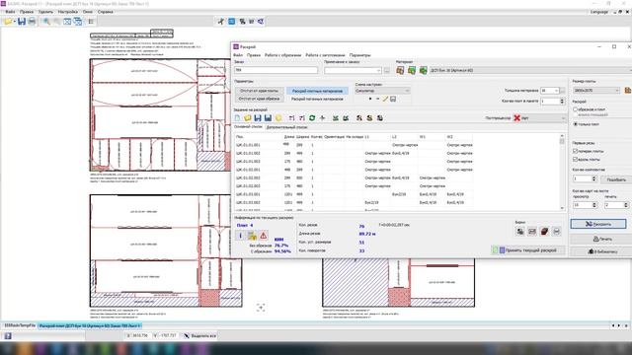
Task: Blue info icon under Плит 4
Action: coord(241,236)
